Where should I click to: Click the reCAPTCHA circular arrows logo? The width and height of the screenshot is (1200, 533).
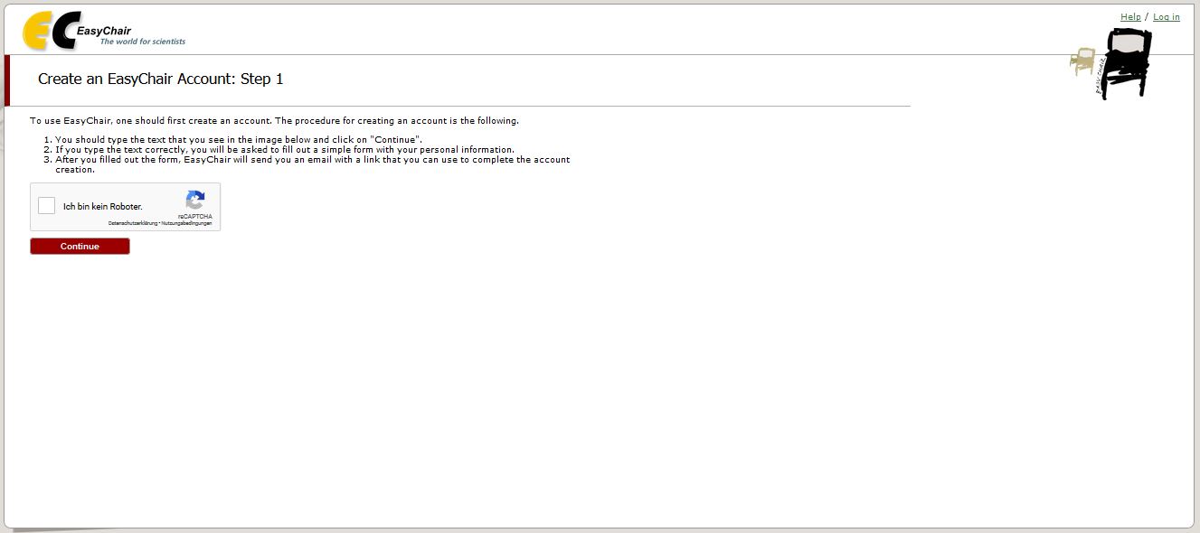click(195, 200)
